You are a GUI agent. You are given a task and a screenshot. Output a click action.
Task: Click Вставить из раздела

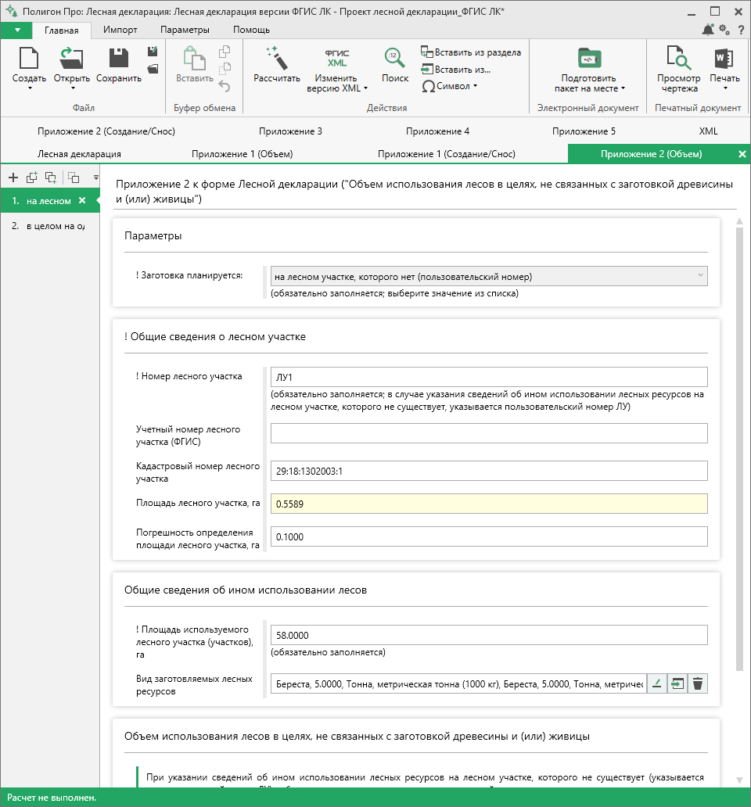coord(471,52)
